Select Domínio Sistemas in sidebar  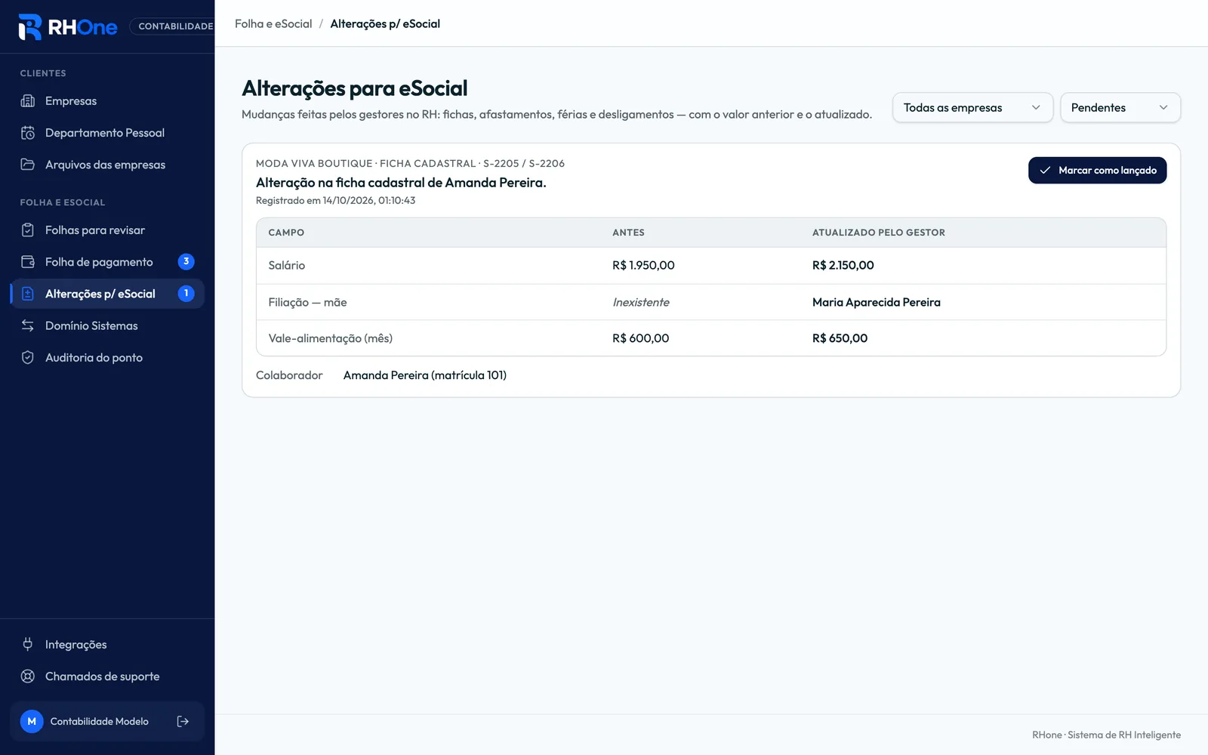pyautogui.click(x=107, y=325)
